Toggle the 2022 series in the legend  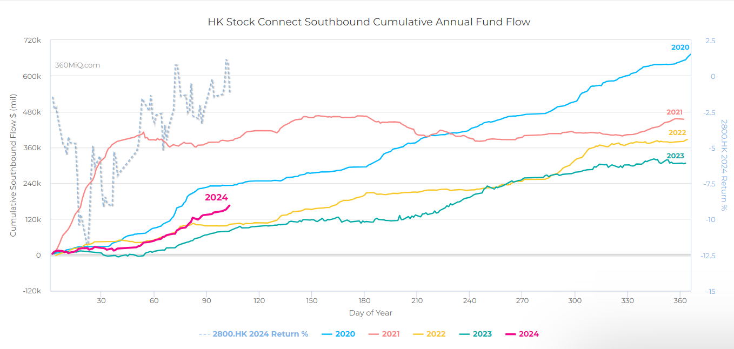point(429,334)
